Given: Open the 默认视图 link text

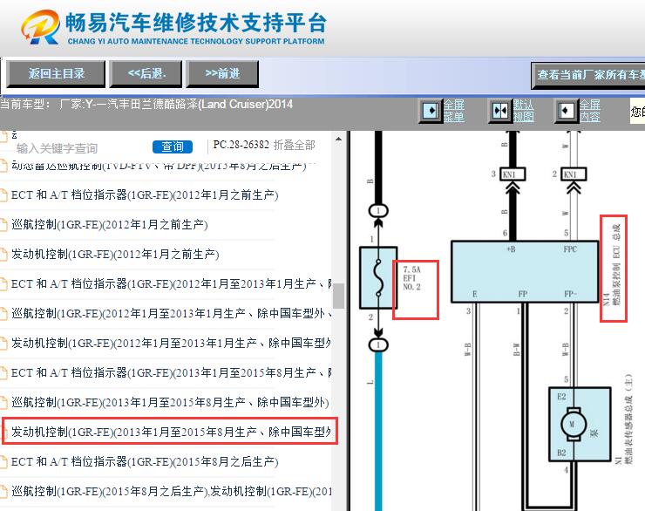Looking at the screenshot, I should pyautogui.click(x=523, y=111).
